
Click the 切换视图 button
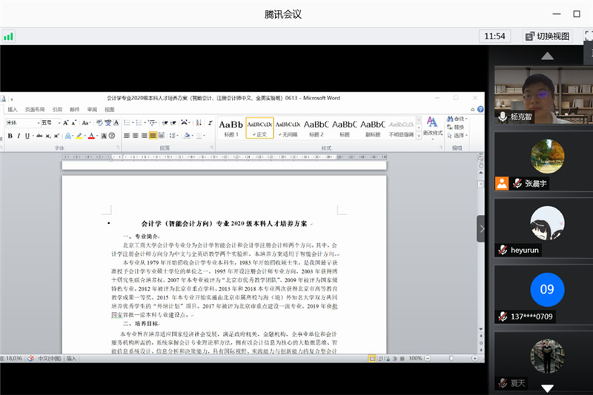point(547,36)
